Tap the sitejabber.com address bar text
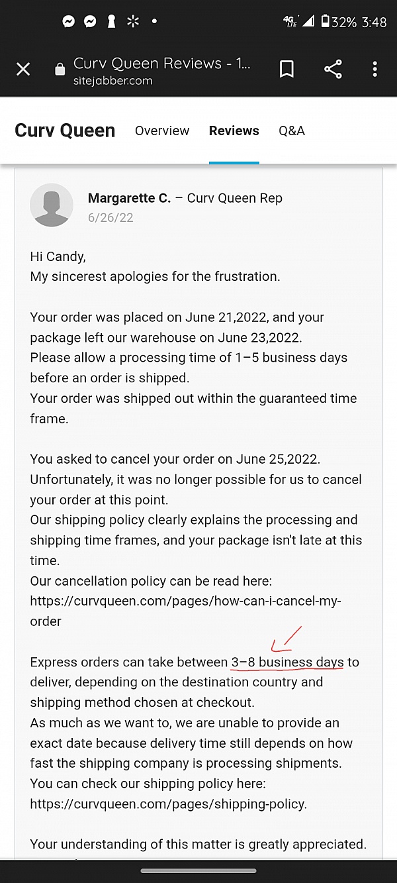 point(113,81)
